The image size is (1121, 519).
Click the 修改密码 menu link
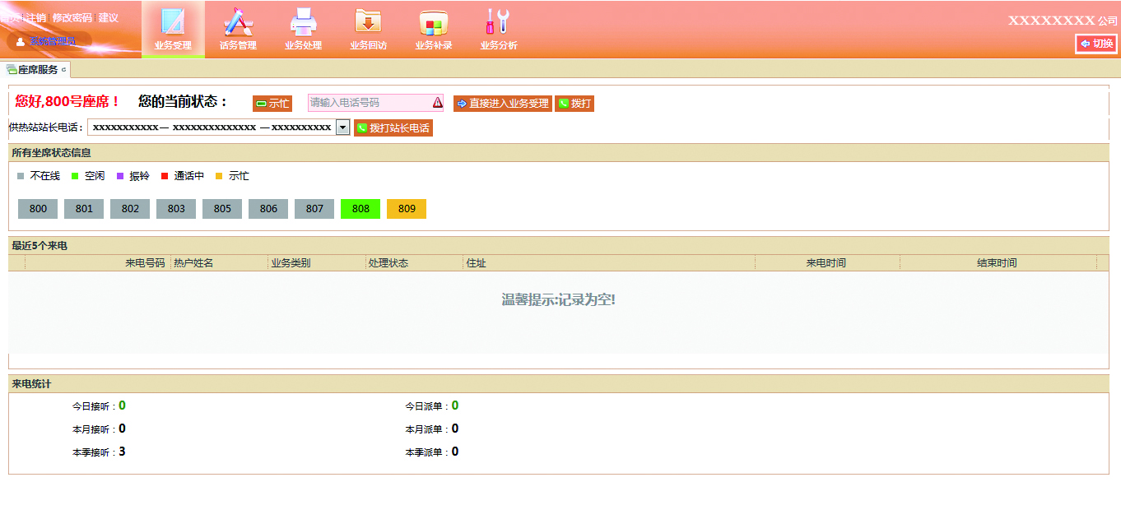coord(72,18)
